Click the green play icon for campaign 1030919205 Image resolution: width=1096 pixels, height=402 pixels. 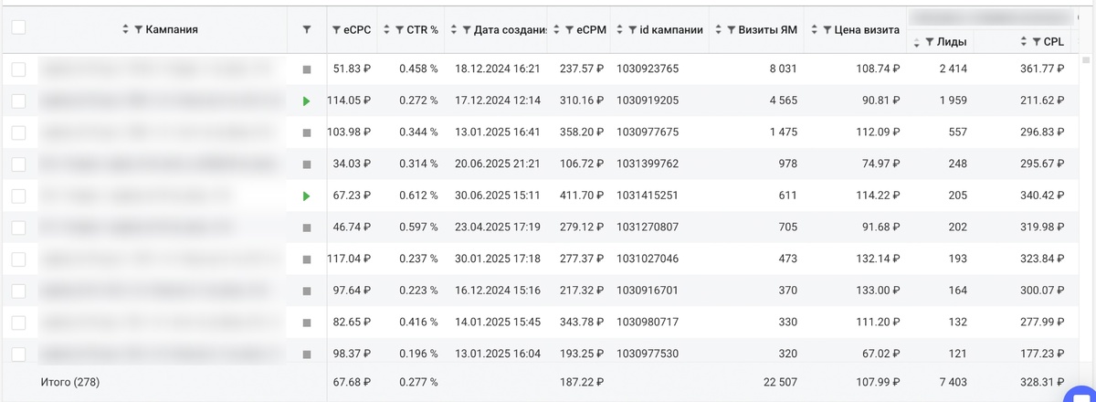(x=307, y=101)
